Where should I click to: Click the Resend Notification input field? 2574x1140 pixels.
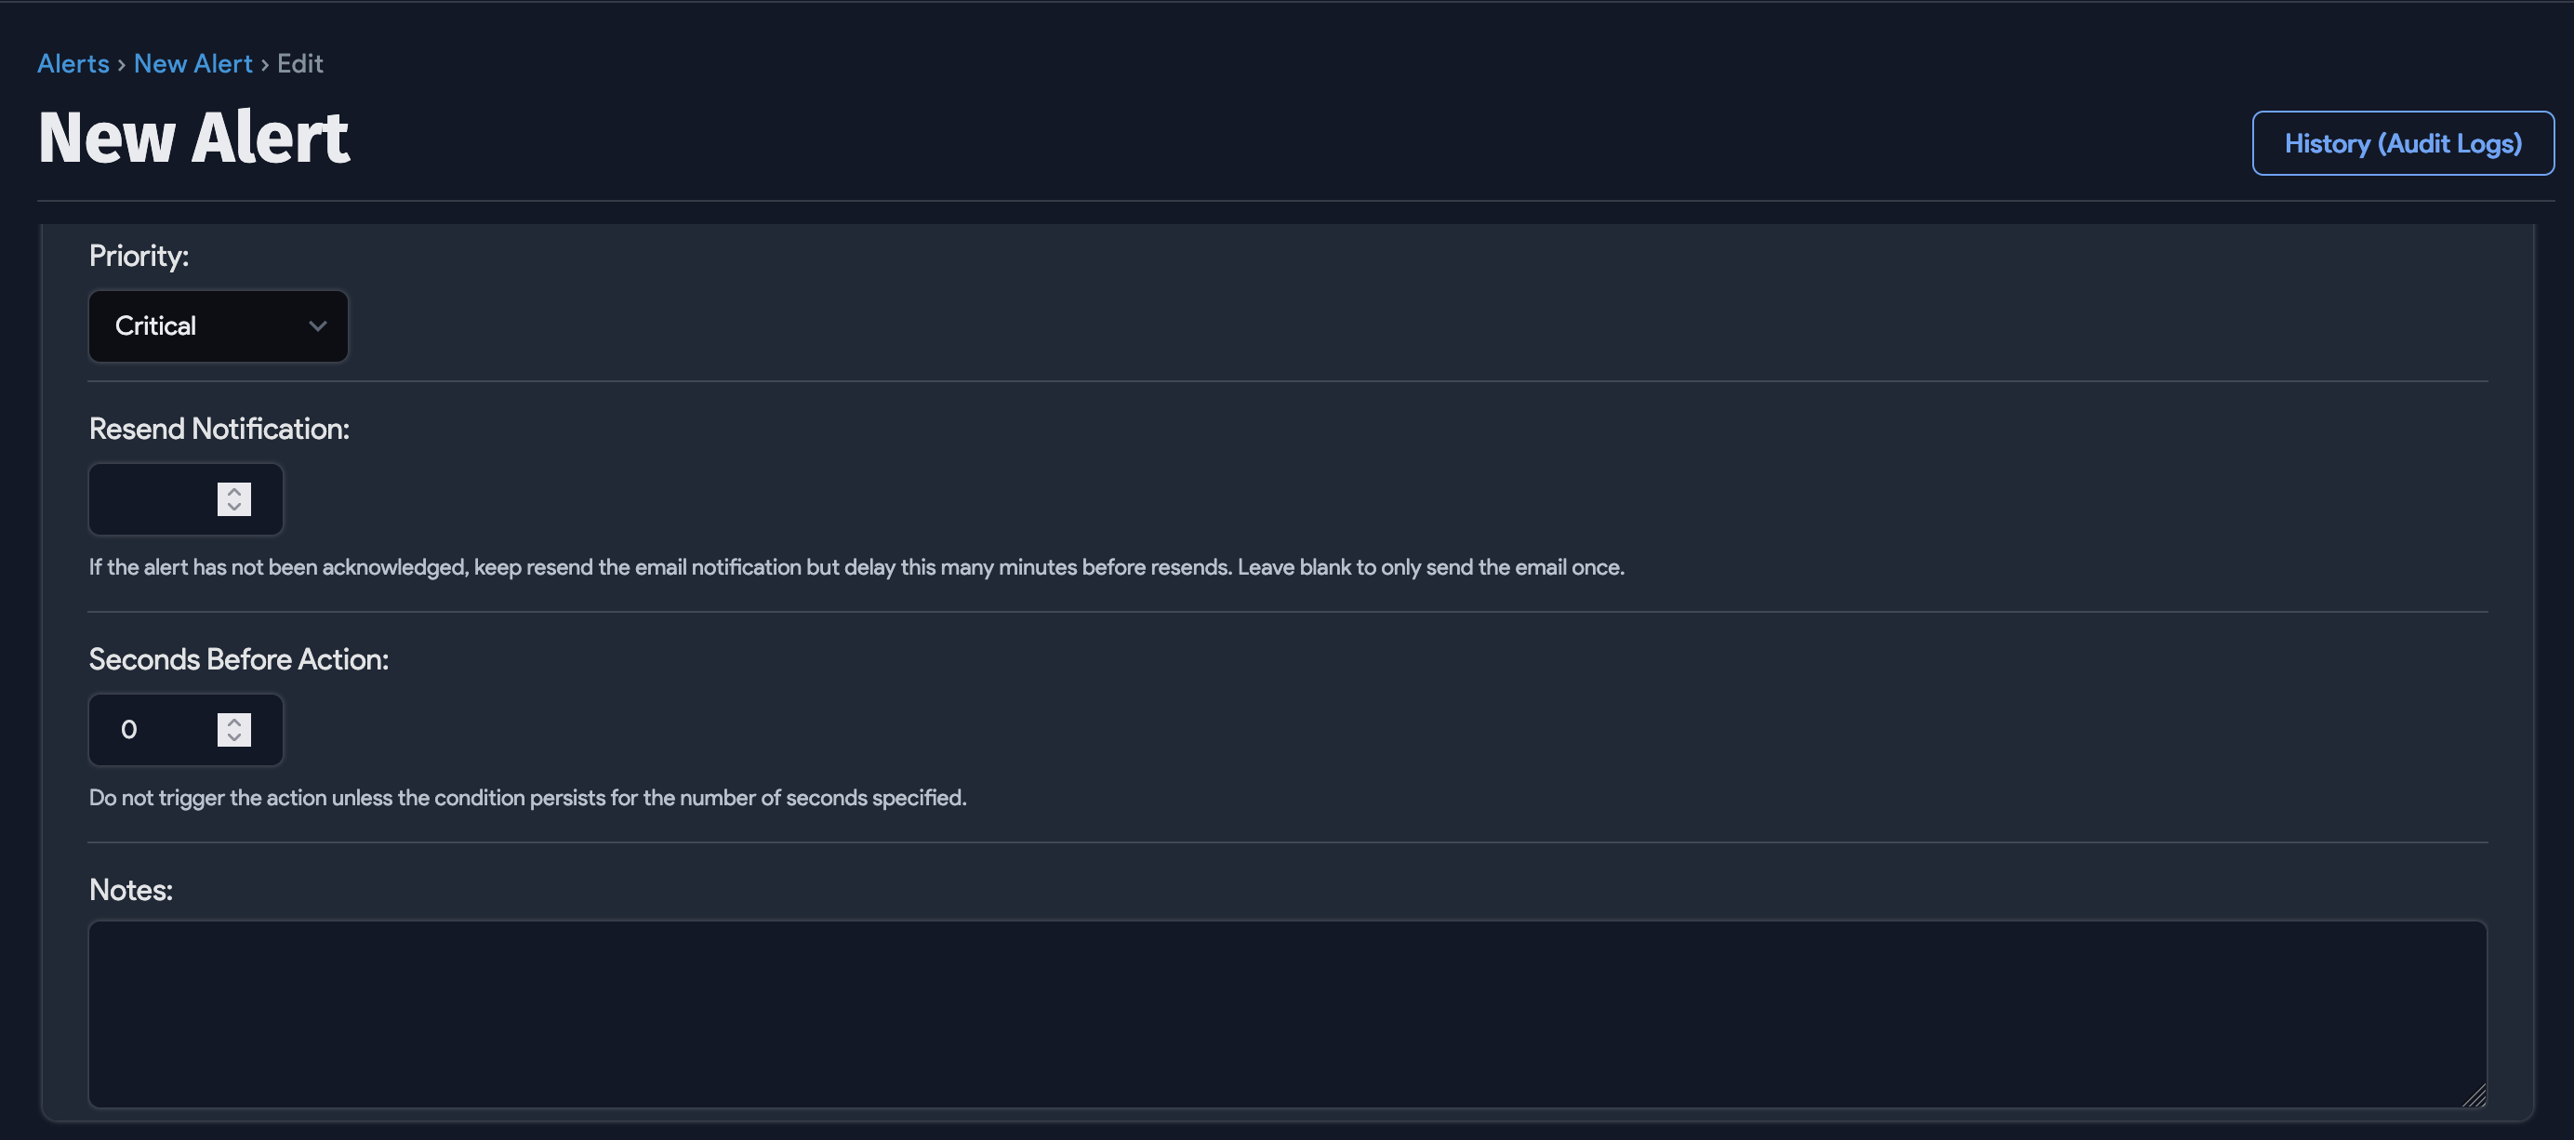(150, 498)
